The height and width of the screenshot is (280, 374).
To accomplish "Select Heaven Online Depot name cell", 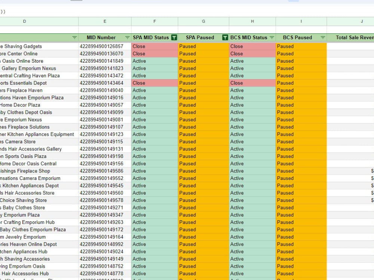I will tap(39, 244).
